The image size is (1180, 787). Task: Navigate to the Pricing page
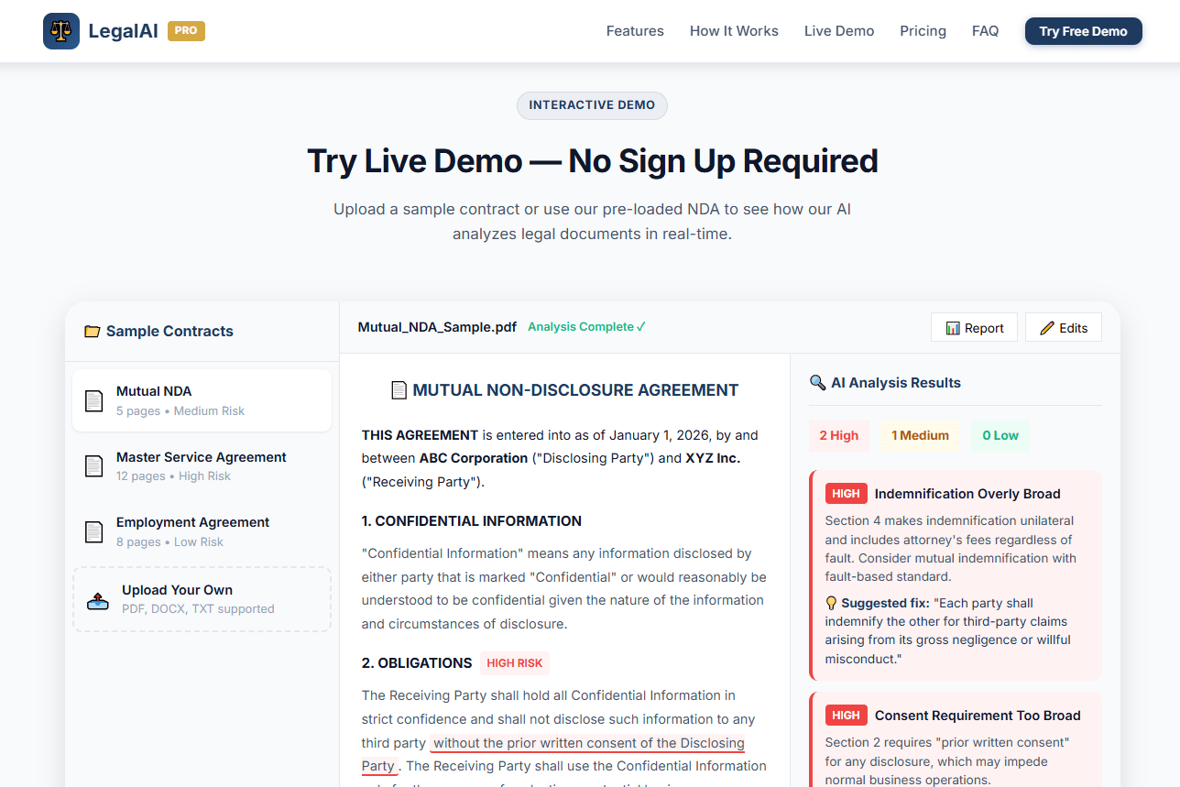point(923,31)
